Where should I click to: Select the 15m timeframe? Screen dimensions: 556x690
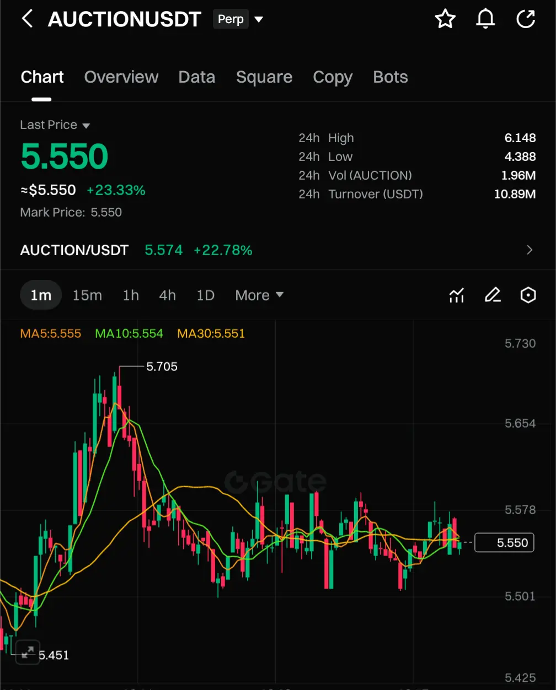click(x=87, y=295)
